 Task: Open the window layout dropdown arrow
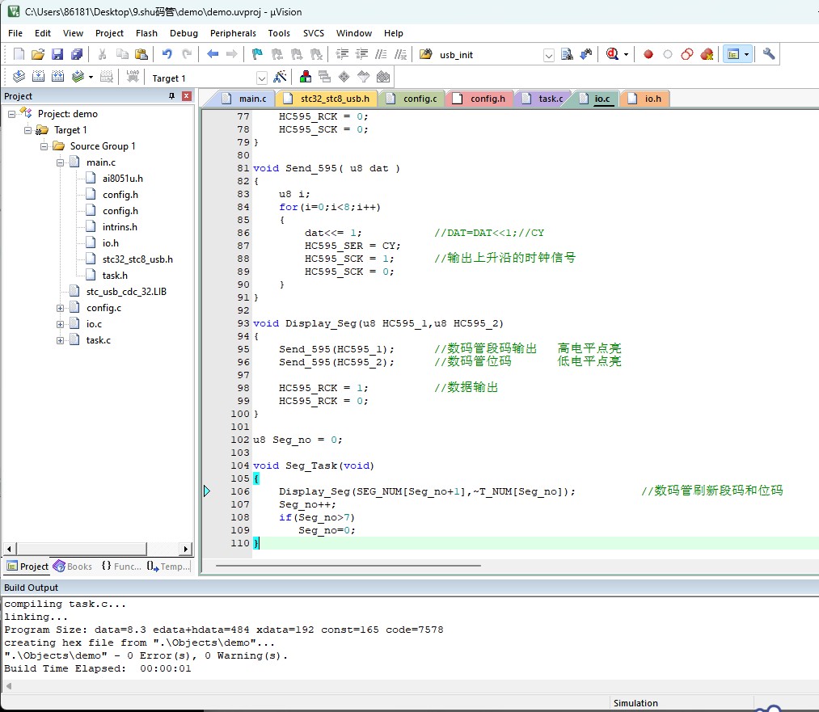pyautogui.click(x=746, y=54)
